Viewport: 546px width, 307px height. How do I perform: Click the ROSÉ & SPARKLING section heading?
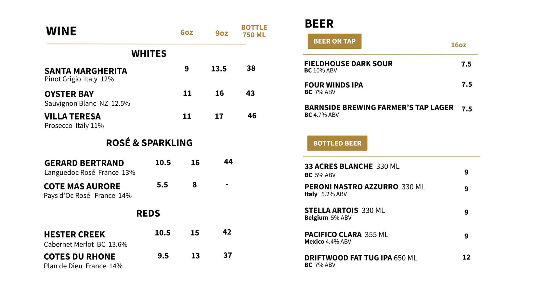click(x=149, y=143)
